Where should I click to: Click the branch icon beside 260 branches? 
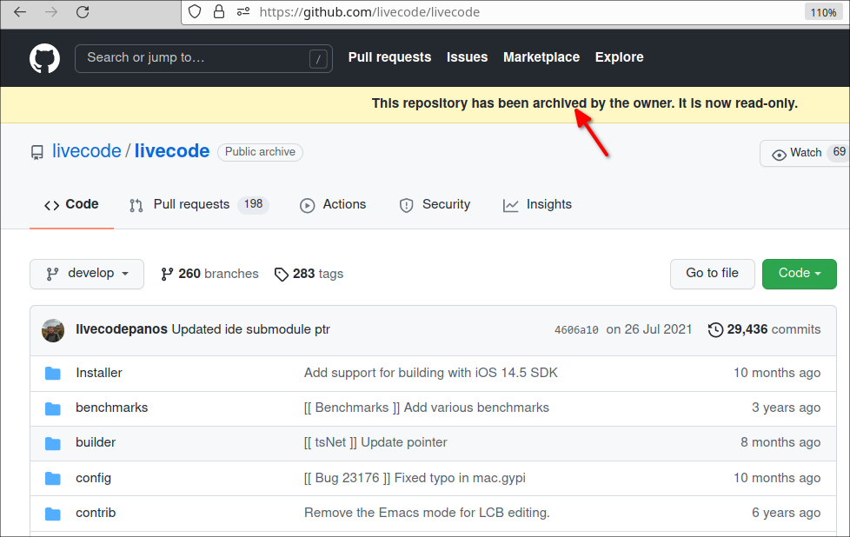pos(167,275)
